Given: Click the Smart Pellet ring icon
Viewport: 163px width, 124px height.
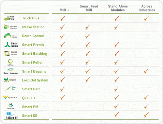Looking at the screenshot, I should coord(10,61).
